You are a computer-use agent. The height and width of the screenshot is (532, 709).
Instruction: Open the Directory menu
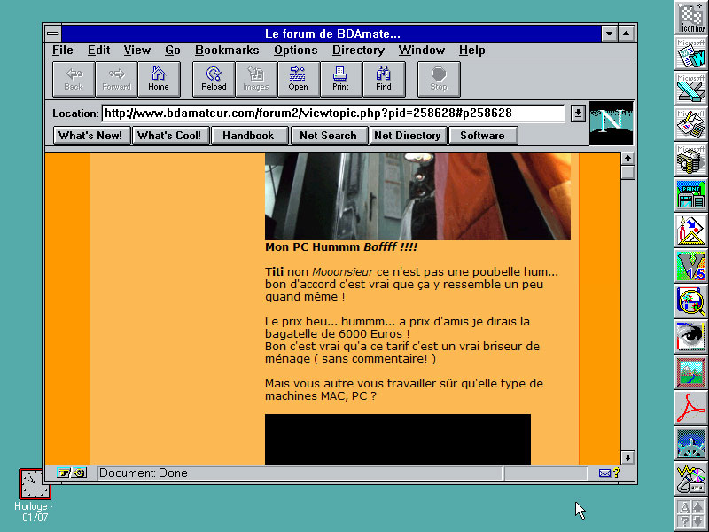[358, 51]
